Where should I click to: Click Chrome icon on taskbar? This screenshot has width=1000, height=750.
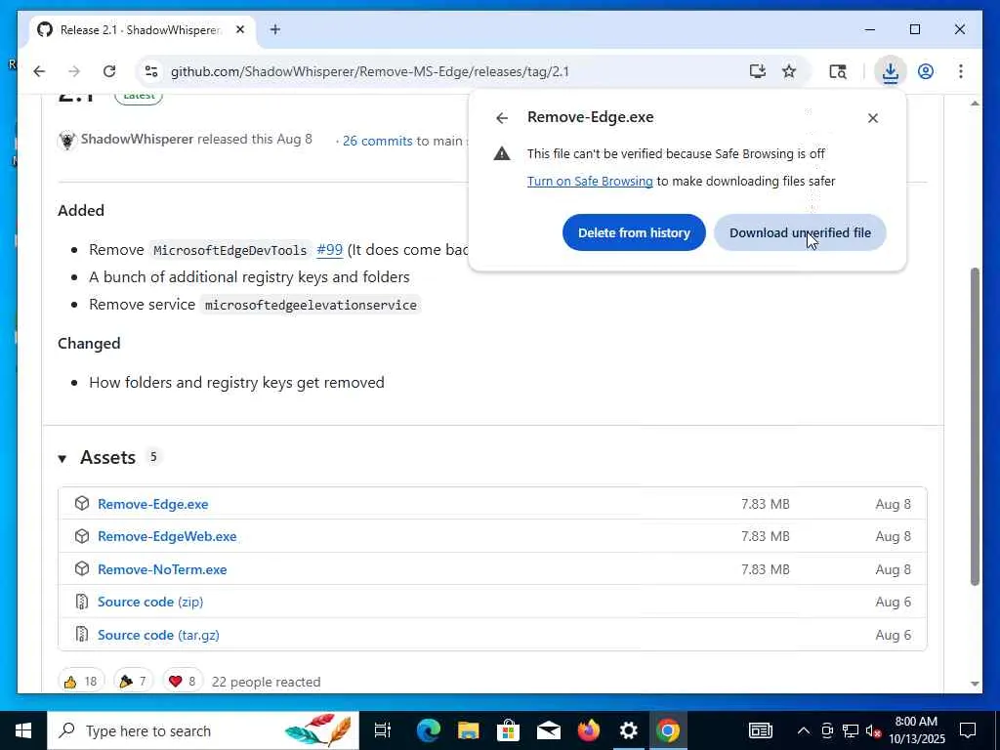[668, 730]
